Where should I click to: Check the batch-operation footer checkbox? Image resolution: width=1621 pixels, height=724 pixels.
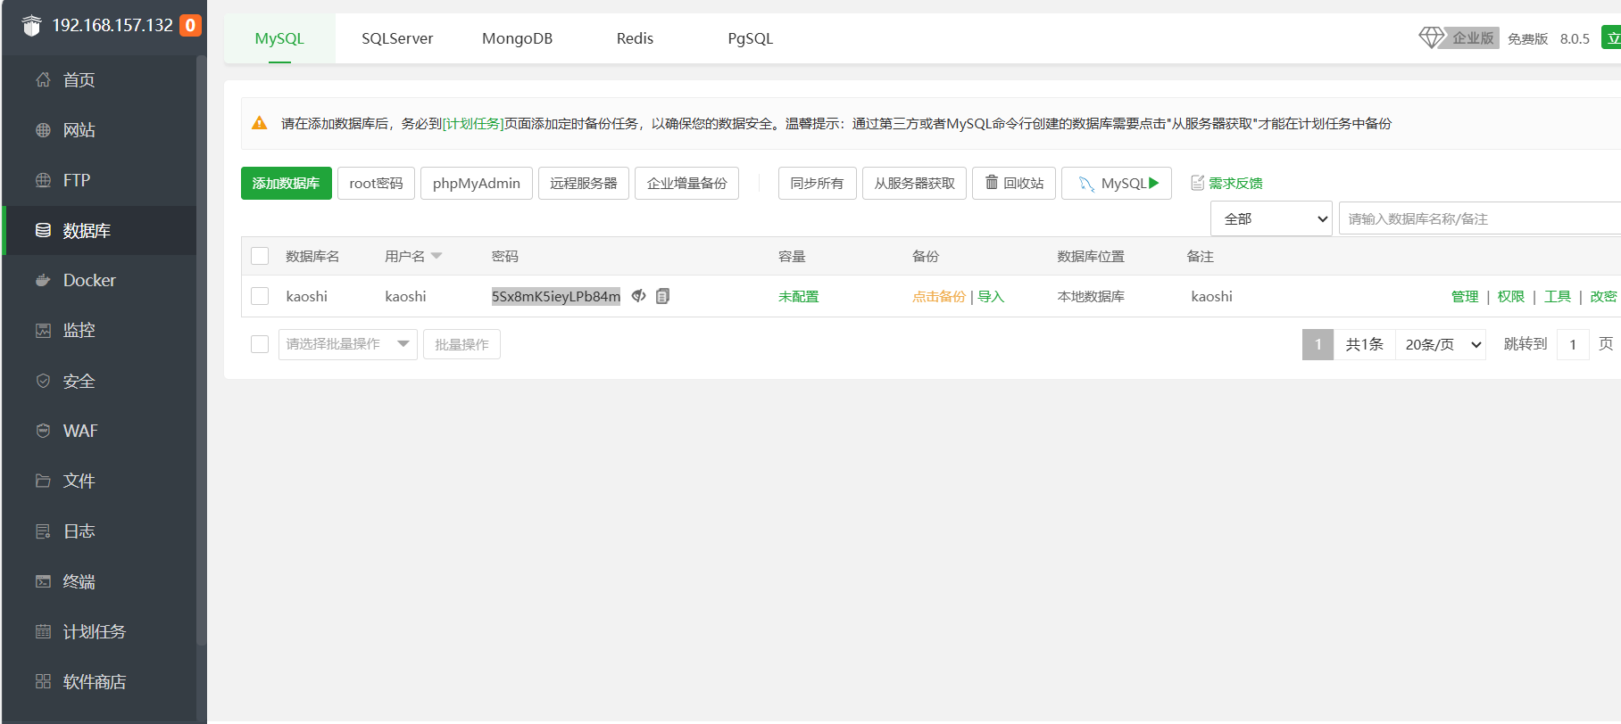click(x=260, y=344)
